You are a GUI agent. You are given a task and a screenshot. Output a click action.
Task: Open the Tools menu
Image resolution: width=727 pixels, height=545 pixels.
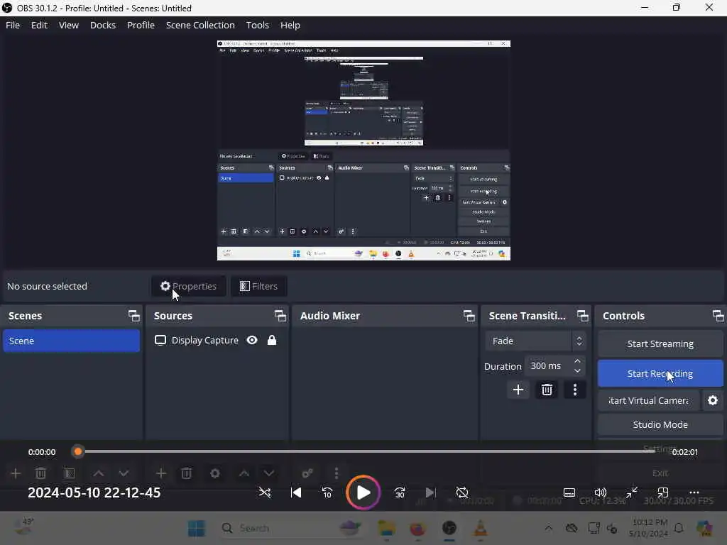point(257,25)
